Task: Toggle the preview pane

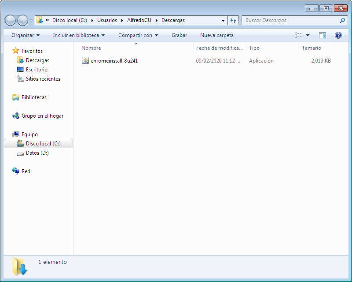Action: pos(323,35)
